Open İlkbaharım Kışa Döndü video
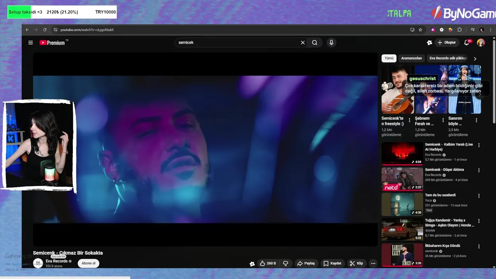Viewport: 496px width, 279px height. pos(443,246)
